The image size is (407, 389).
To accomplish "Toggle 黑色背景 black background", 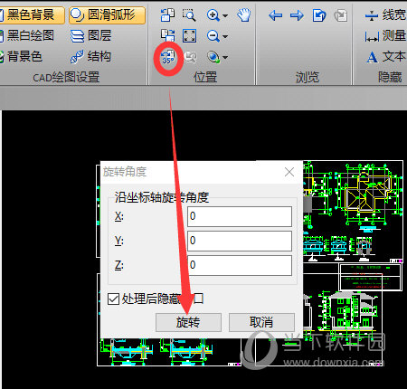I will point(32,14).
